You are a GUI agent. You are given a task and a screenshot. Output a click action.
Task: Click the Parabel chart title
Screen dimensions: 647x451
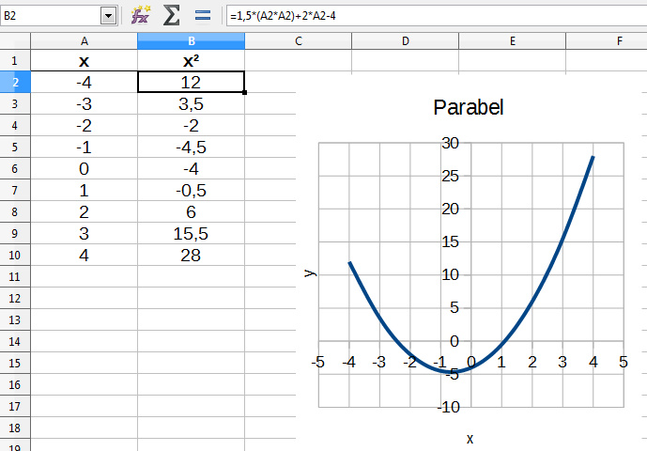(469, 107)
